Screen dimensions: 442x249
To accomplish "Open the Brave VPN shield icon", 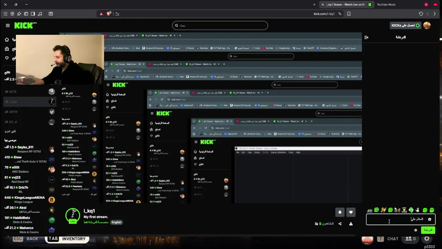I will [x=12, y=14].
